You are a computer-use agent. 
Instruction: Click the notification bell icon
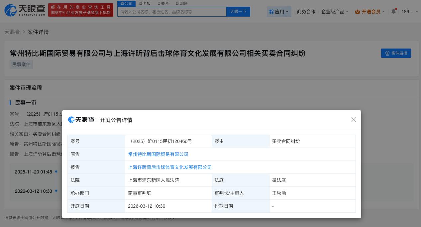point(393,11)
